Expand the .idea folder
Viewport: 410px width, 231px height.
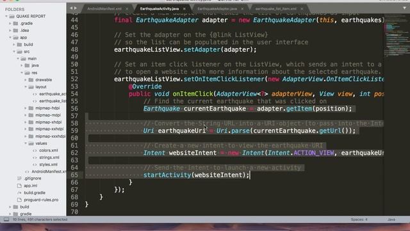[10, 30]
